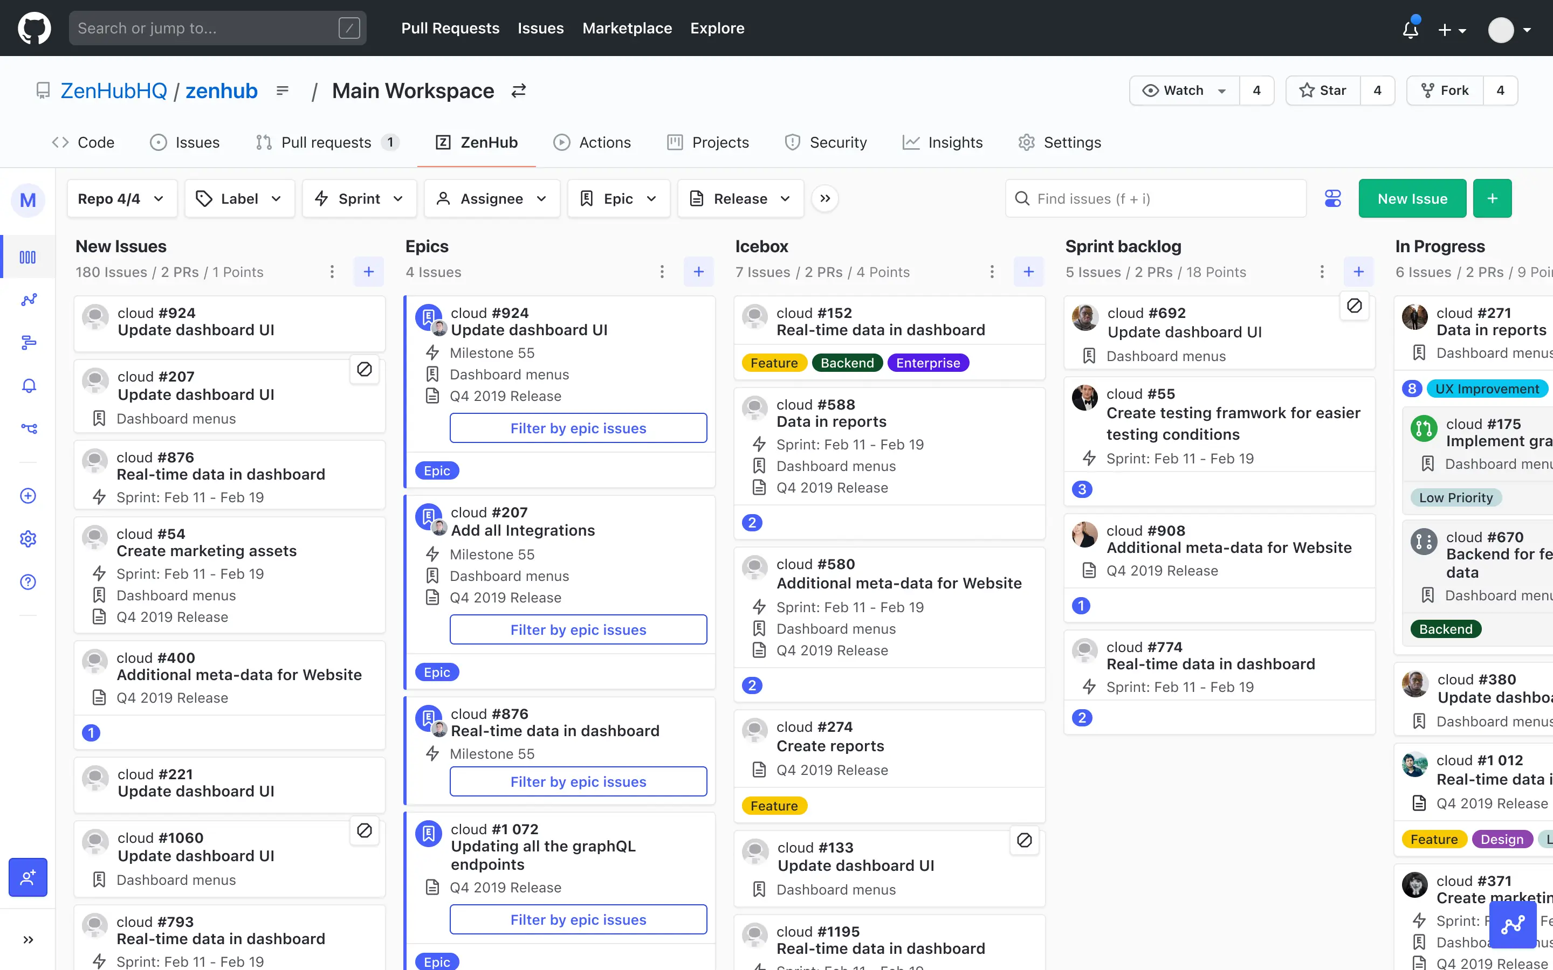The width and height of the screenshot is (1553, 970).
Task: Switch workspace via arrows icon
Action: 519,91
